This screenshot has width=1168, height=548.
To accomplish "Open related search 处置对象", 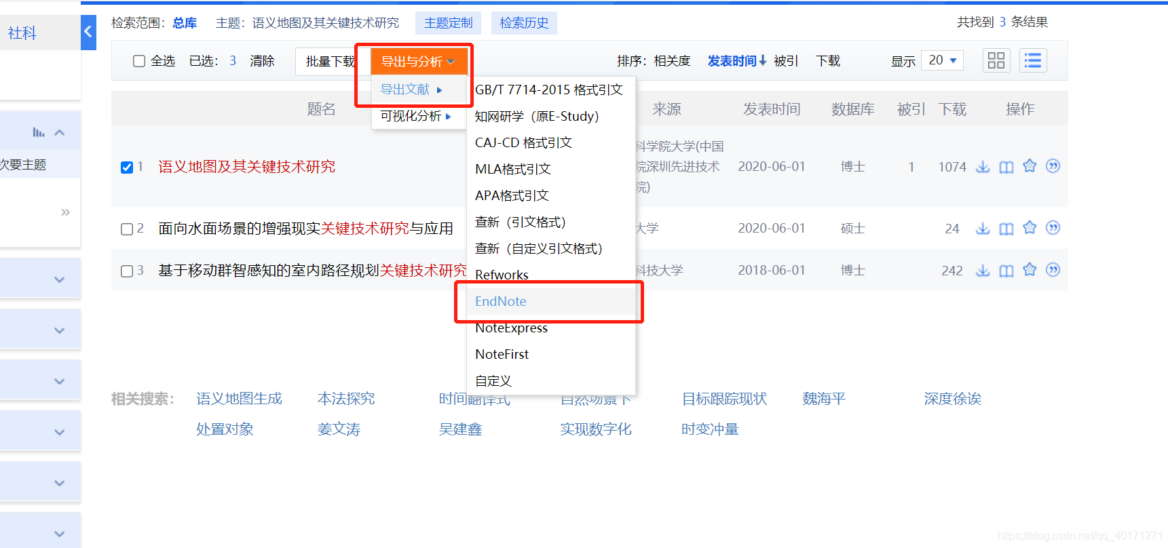I will [x=225, y=429].
